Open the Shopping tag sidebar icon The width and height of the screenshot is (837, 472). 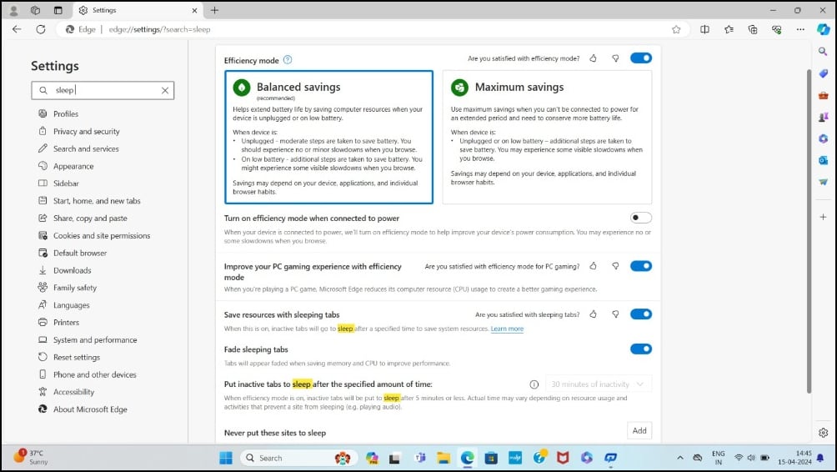click(x=823, y=73)
